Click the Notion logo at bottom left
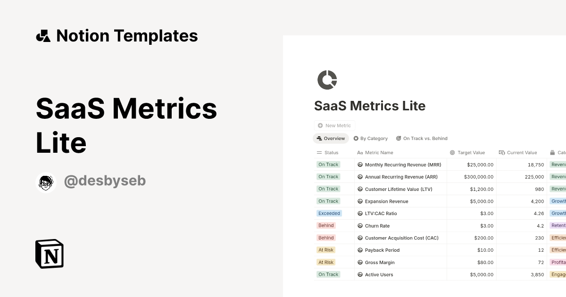This screenshot has height=297, width=566. click(49, 254)
